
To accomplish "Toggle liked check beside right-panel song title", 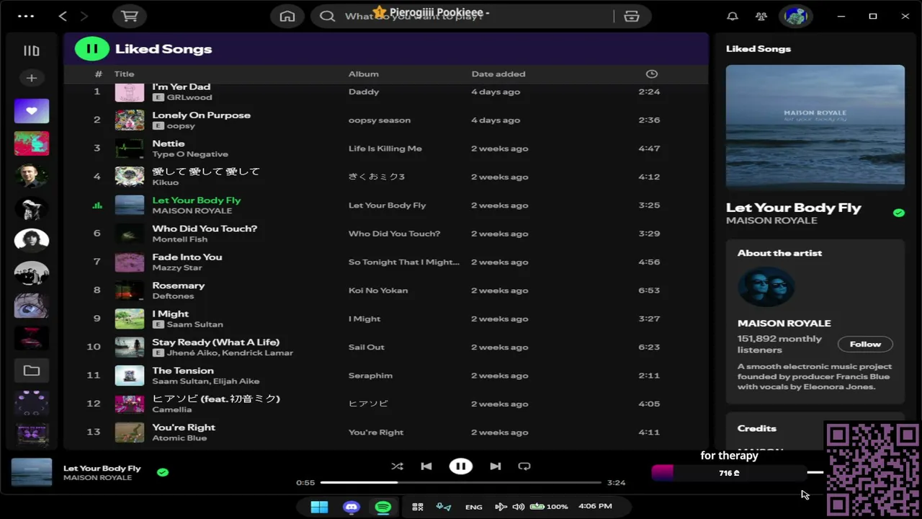I will (898, 213).
